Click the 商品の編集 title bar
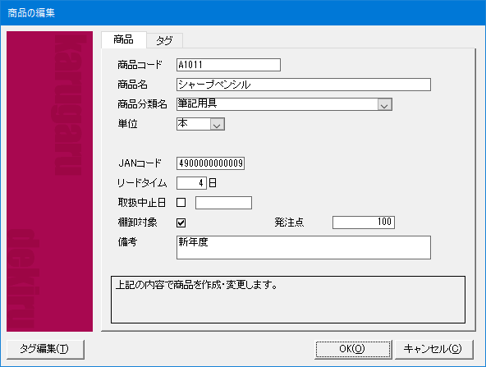The width and height of the screenshot is (486, 367). click(x=243, y=12)
